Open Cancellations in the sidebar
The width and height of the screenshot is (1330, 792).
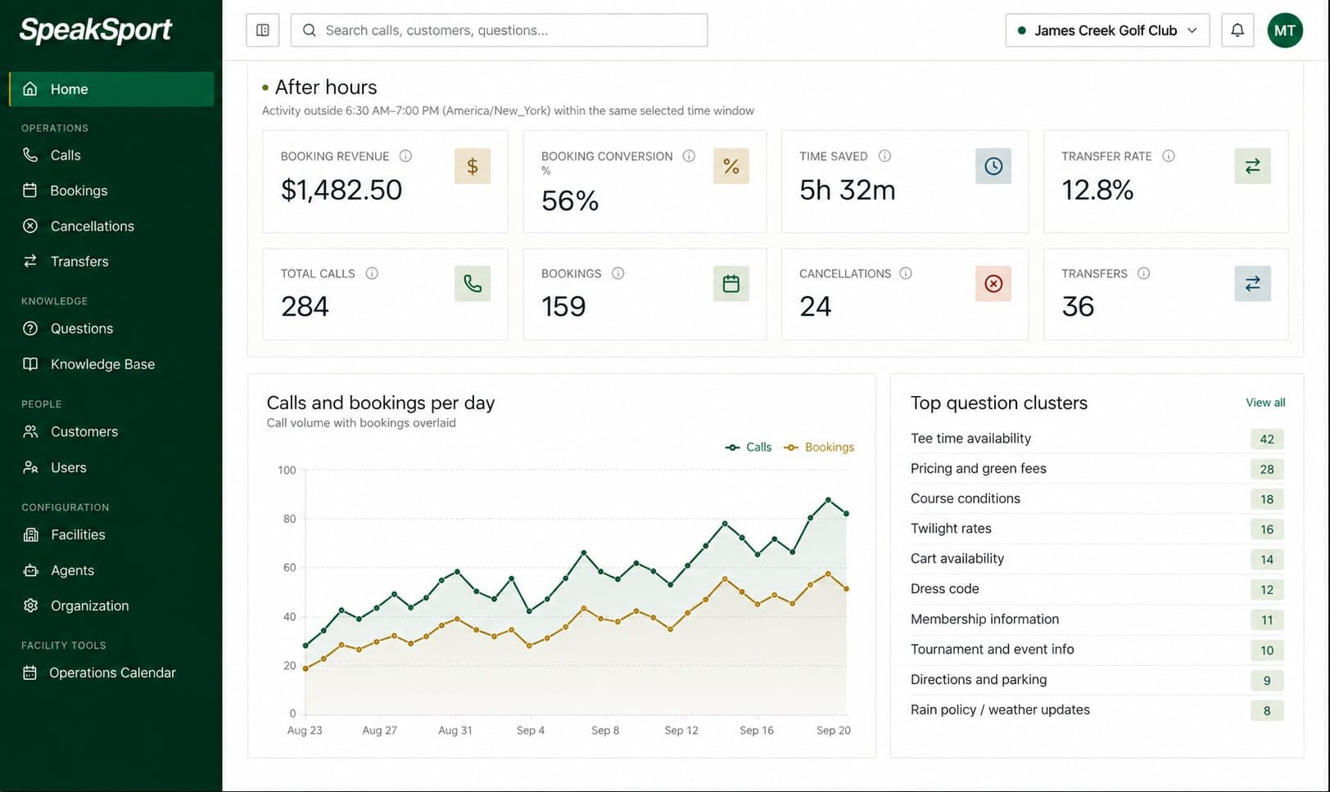pyautogui.click(x=111, y=226)
